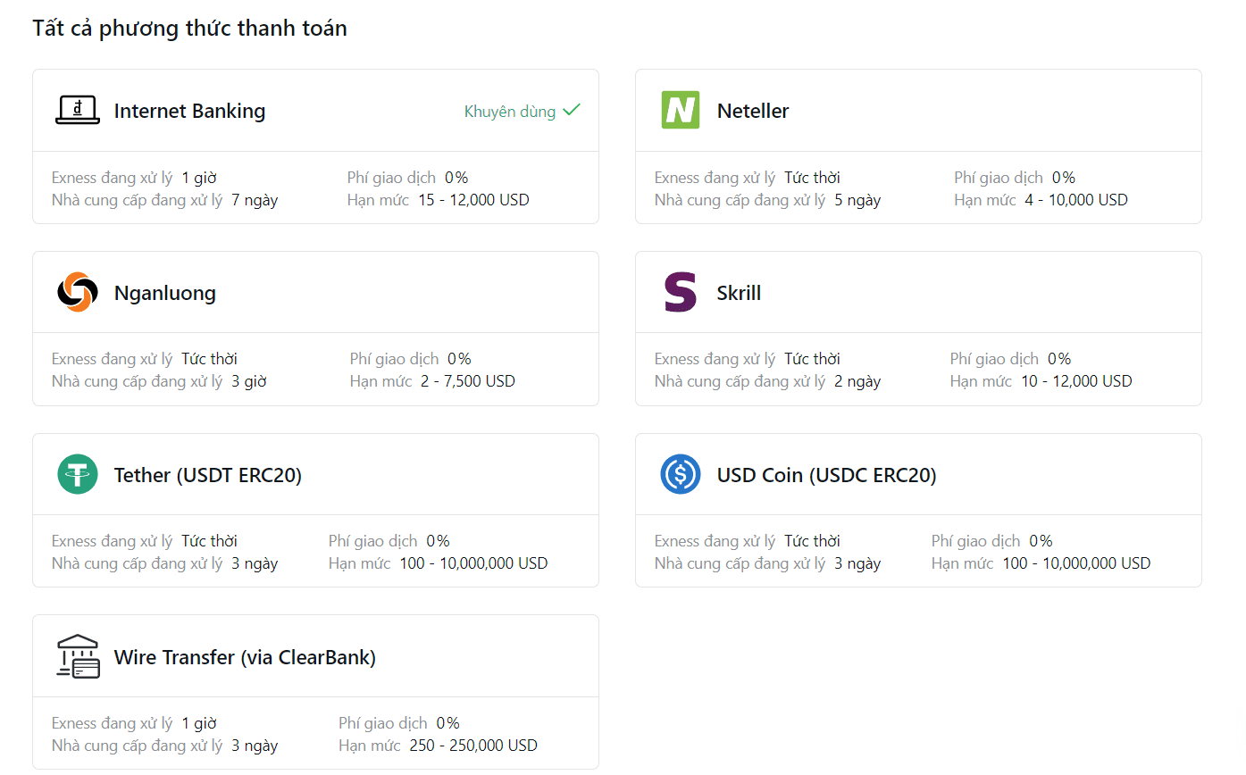
Task: Click Wire Transfer limit 250 - 250,000 USD
Action: click(473, 746)
